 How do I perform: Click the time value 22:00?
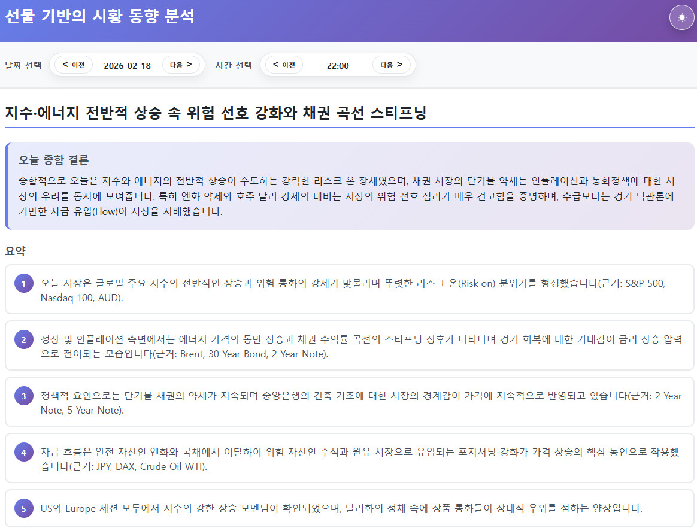click(x=338, y=65)
